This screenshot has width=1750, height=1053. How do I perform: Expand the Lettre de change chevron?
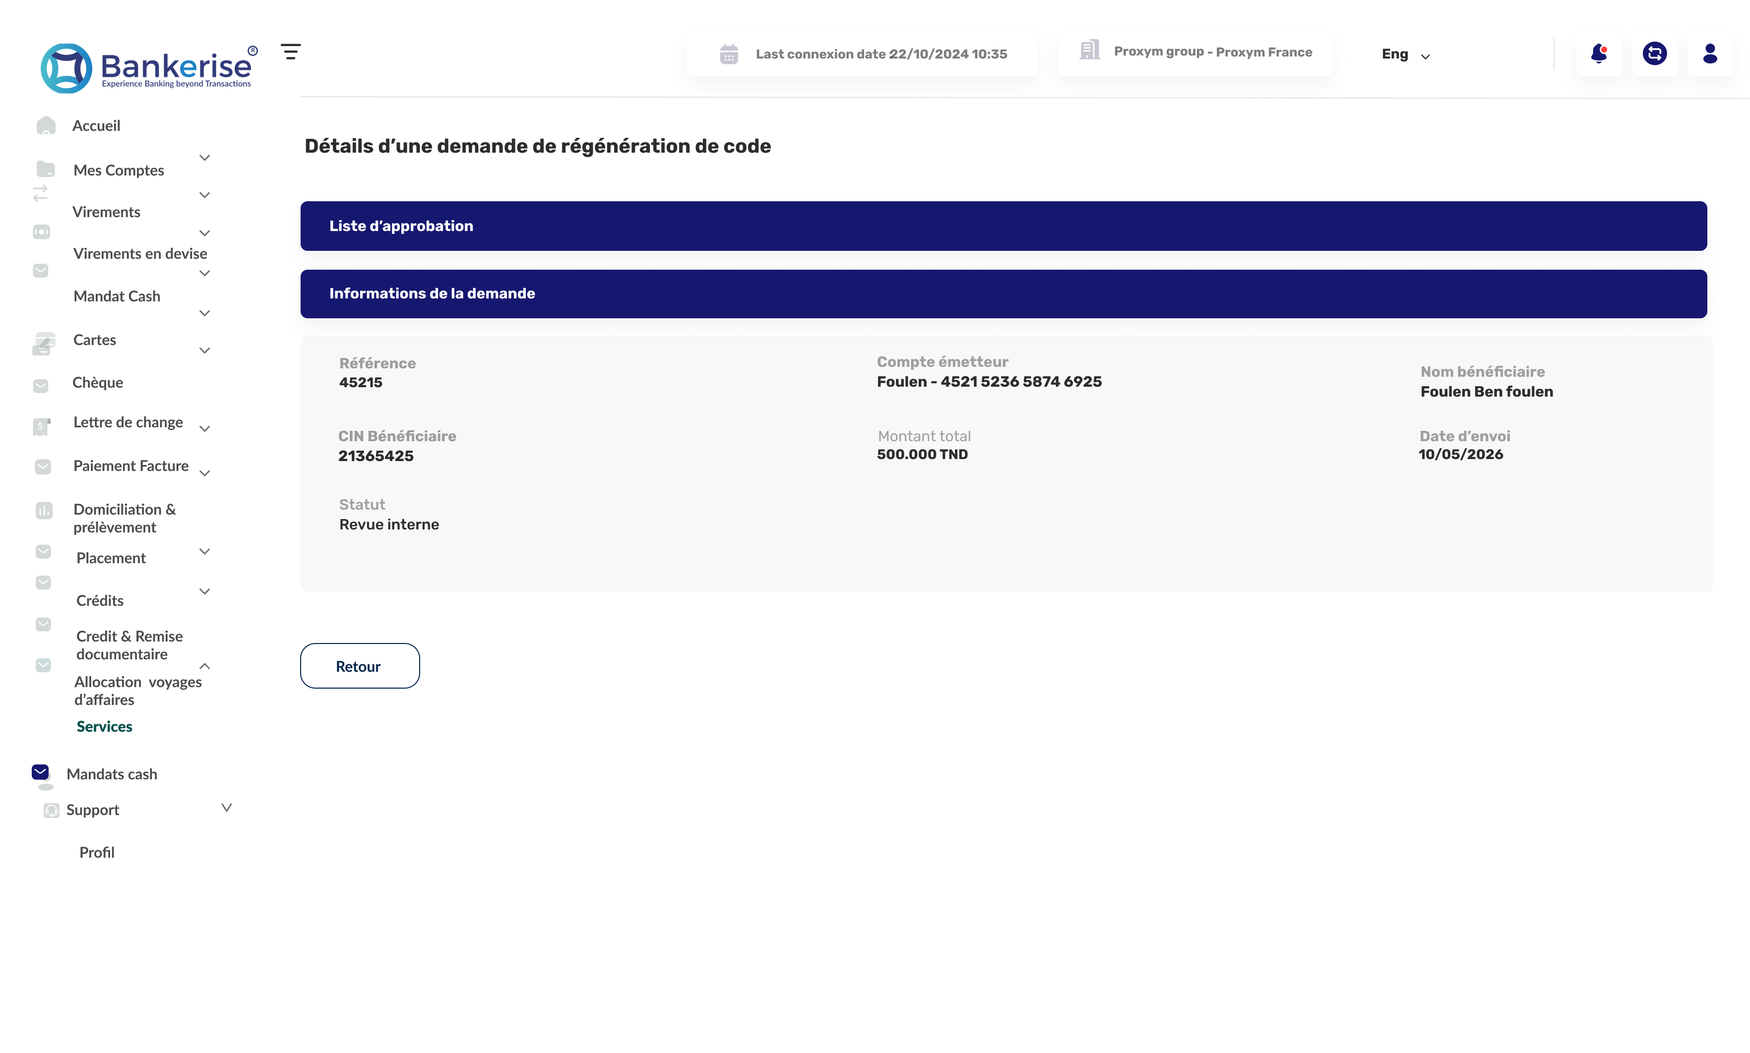[204, 428]
